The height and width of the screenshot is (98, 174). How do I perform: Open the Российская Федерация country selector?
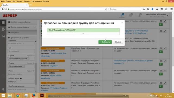21,59
